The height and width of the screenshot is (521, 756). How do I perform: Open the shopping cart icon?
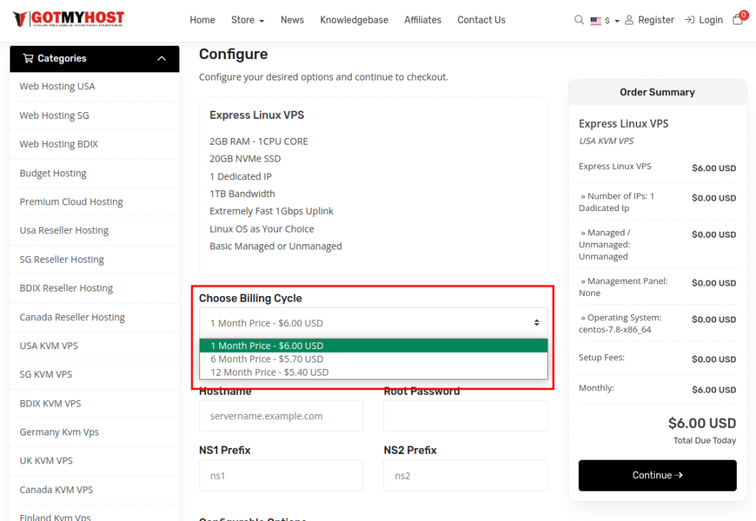coord(738,20)
